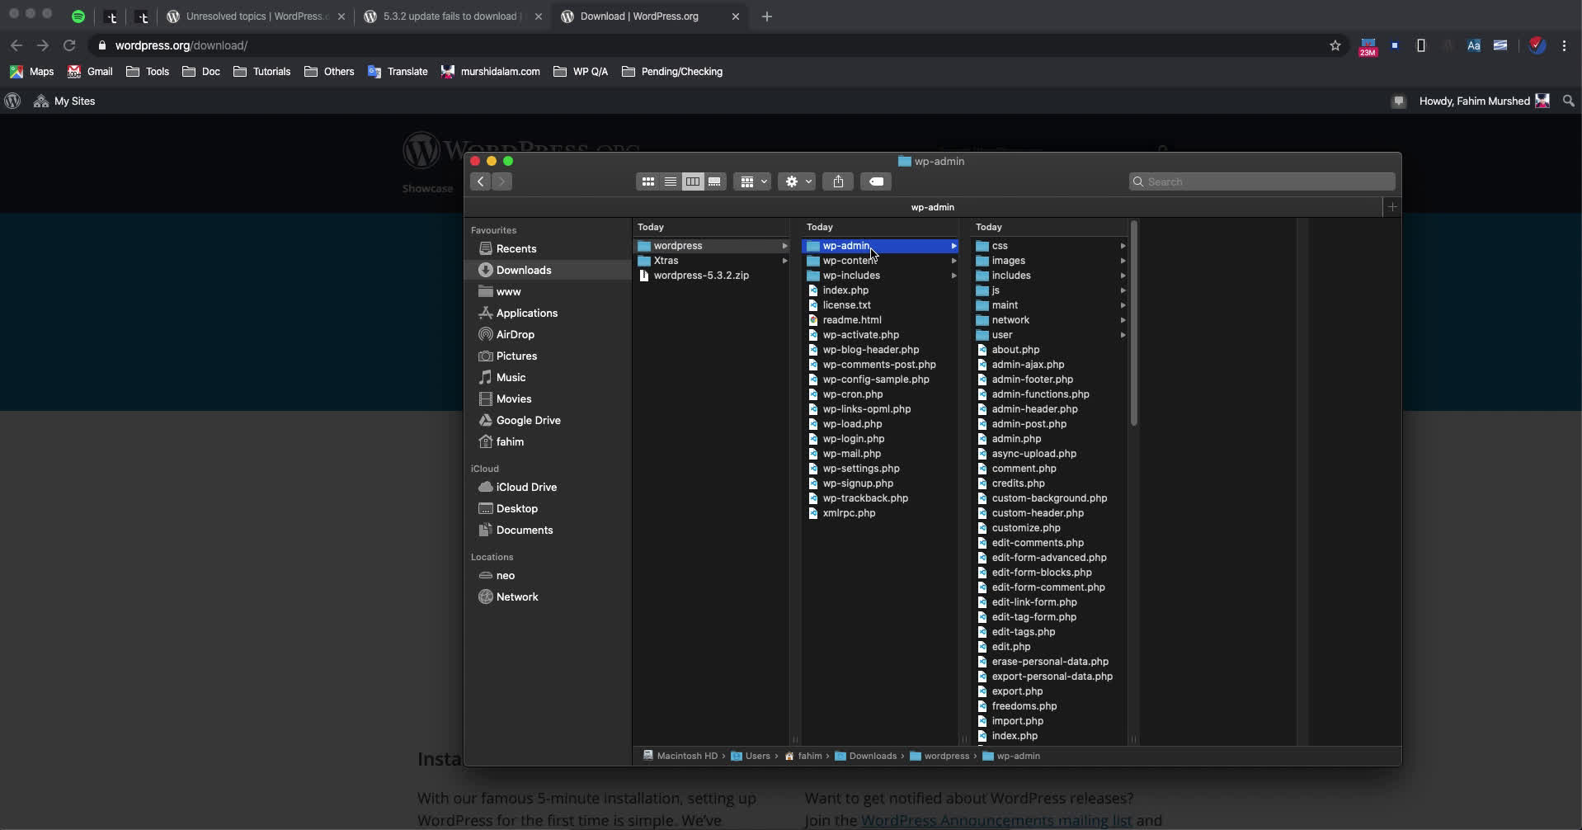1582x830 pixels.
Task: Open the Action gear dropdown menu
Action: 797,182
